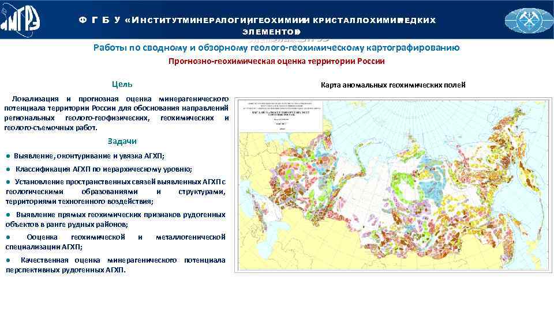Click bullet 'Установление пространственных связей выявленных АГХП'

click(115, 191)
